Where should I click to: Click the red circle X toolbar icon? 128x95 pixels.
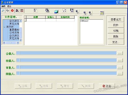[x=12, y=11]
